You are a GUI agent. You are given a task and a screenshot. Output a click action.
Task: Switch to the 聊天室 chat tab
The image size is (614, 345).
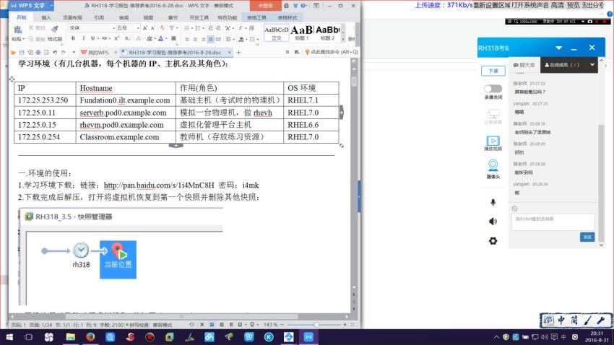pyautogui.click(x=524, y=65)
